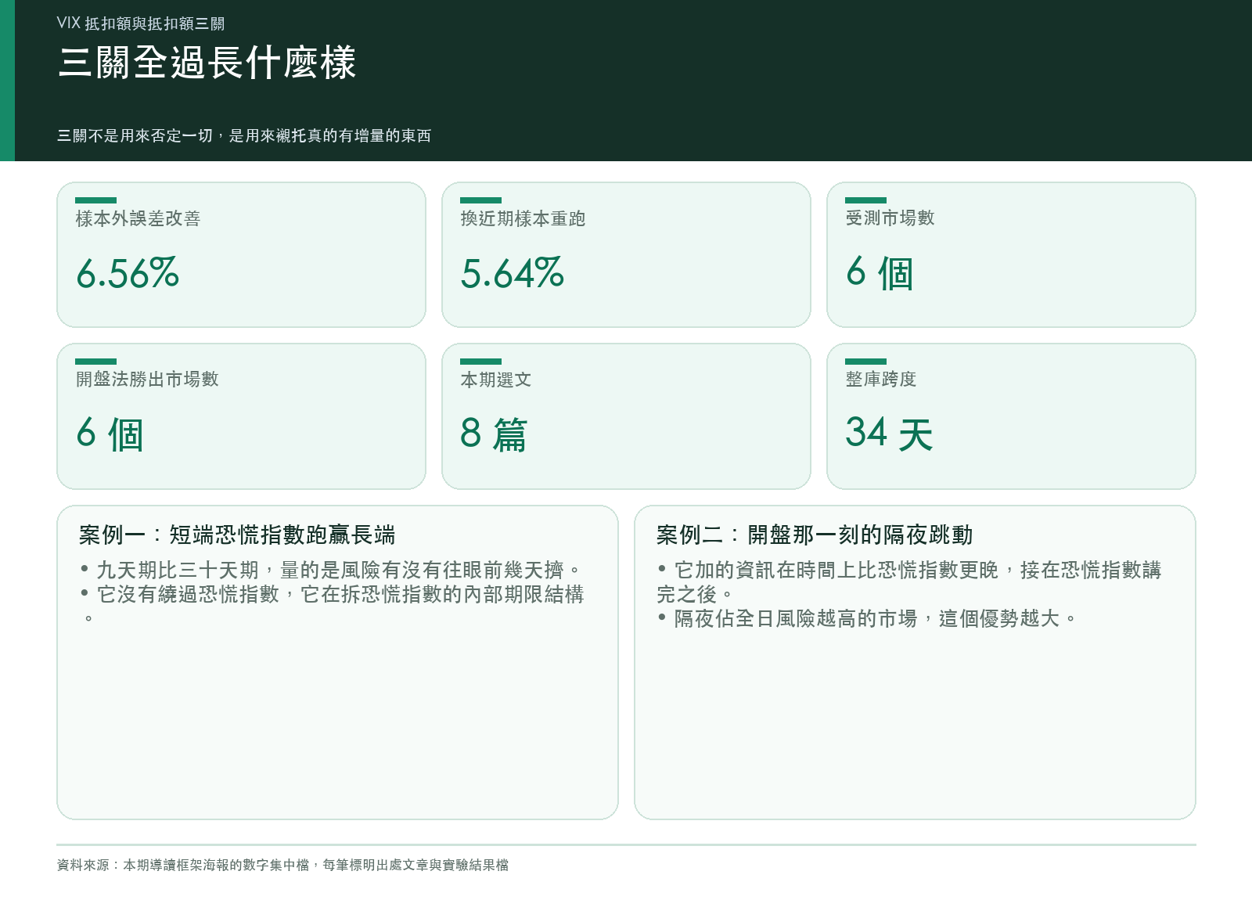Click the 6 個 value under 開盤法勝出市場數
Screen dimensions: 1252x900
point(110,434)
